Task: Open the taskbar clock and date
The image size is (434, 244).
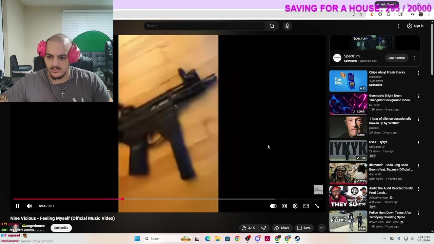Action: point(424,239)
